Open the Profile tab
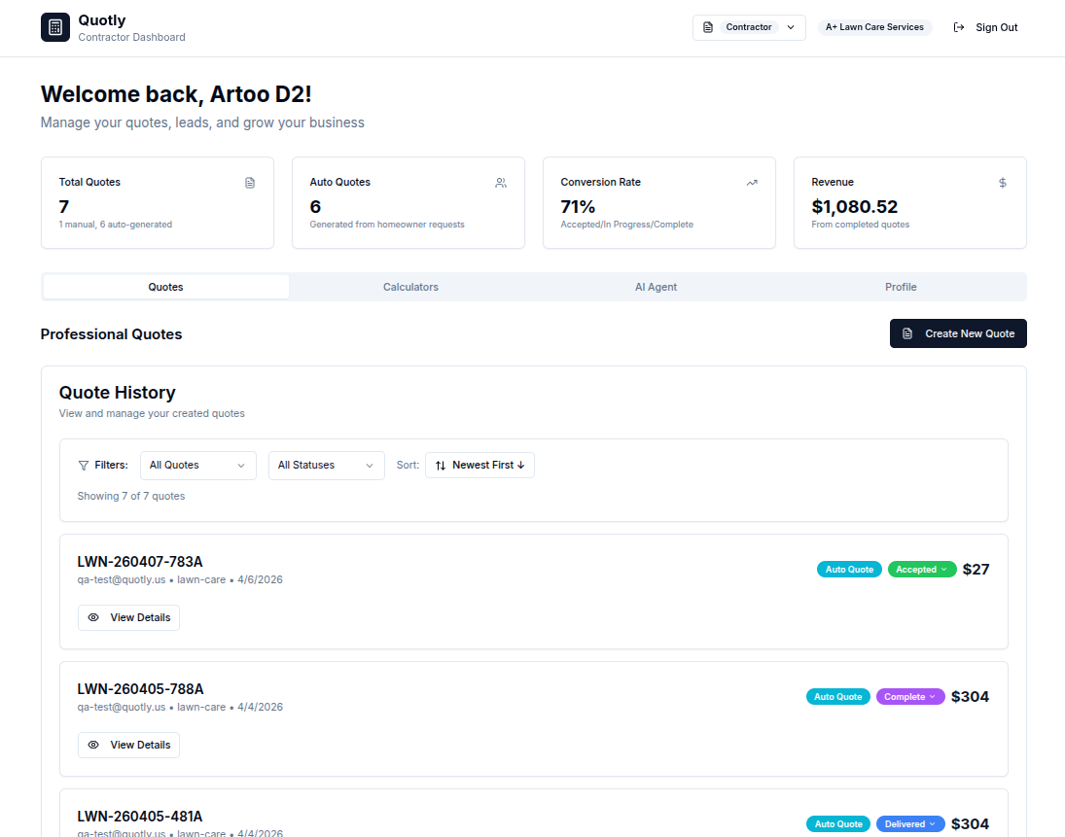Viewport: 1065px width, 837px height. [901, 287]
